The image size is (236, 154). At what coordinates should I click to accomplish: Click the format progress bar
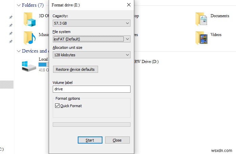(91, 124)
